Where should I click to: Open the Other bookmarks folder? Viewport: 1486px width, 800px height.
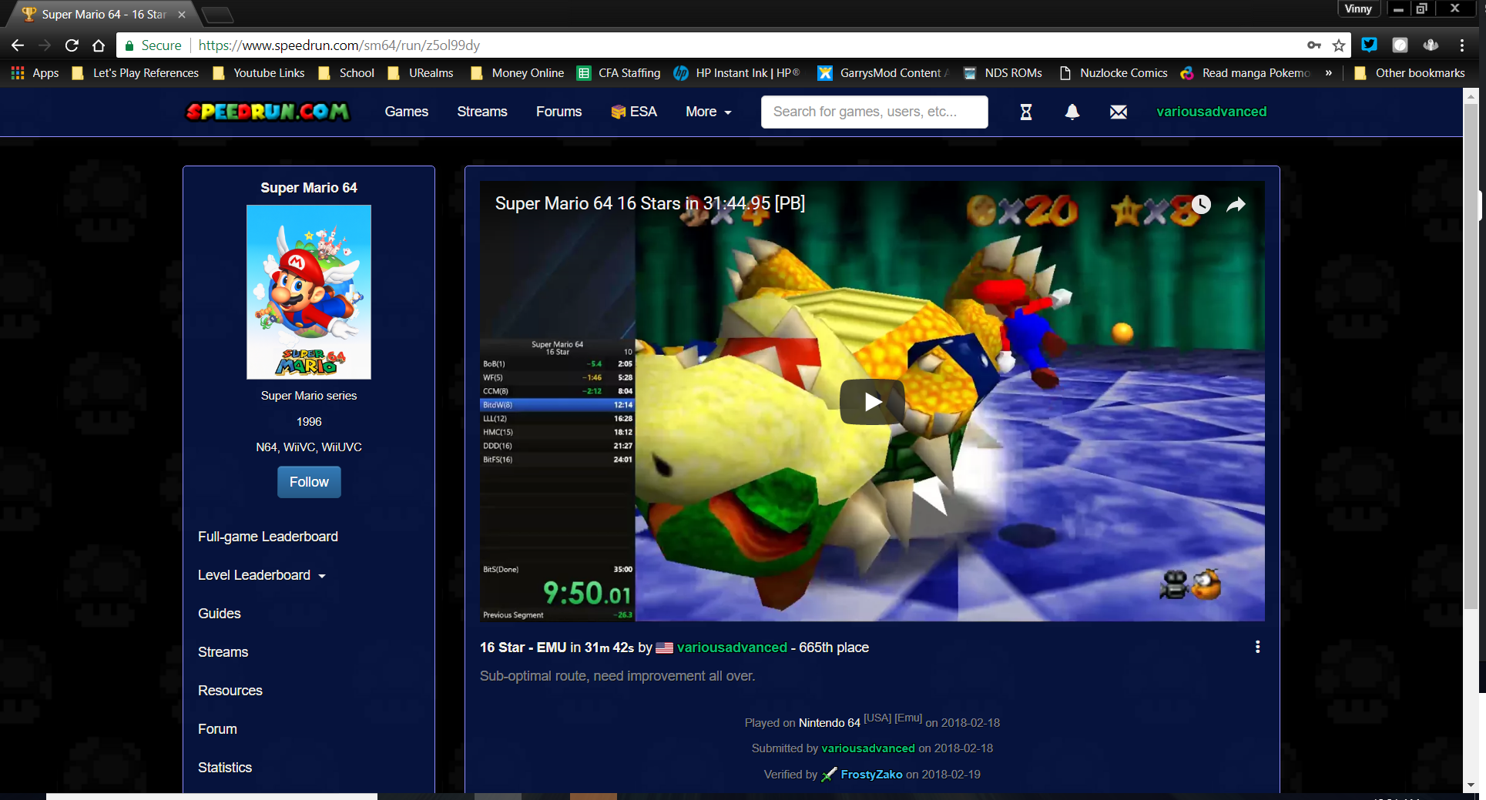click(1410, 73)
